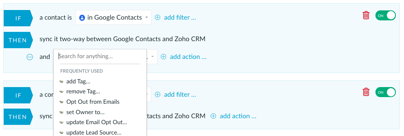Click plus icon beside second rule's add filter
Viewport: 404px width, 136px height.
(158, 94)
